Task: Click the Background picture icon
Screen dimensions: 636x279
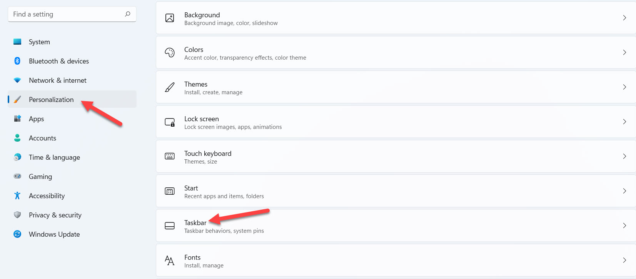Action: coord(170,18)
